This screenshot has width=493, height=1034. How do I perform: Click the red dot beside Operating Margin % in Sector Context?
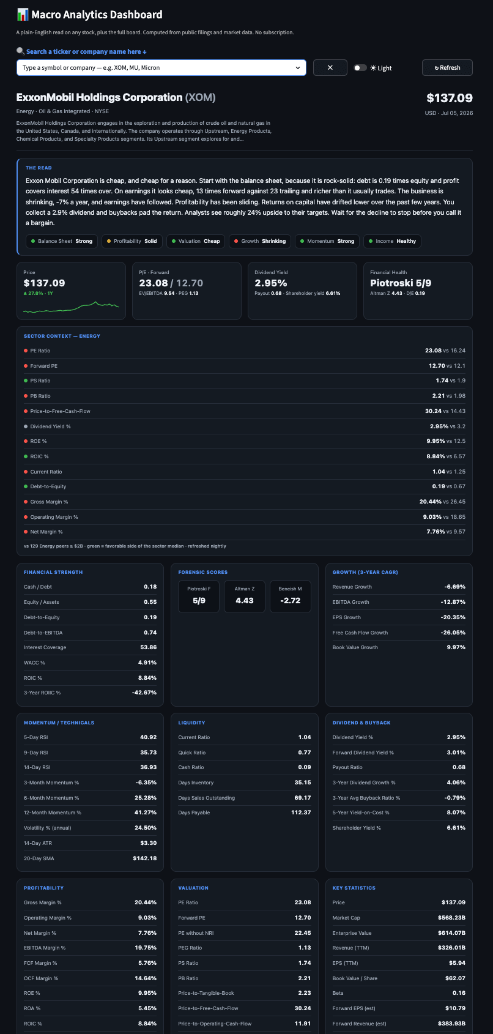(x=26, y=517)
